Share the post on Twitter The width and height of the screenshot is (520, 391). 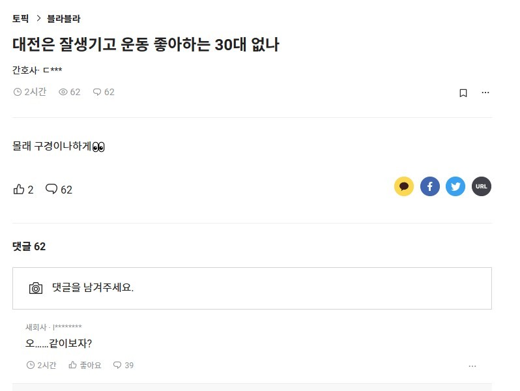455,187
